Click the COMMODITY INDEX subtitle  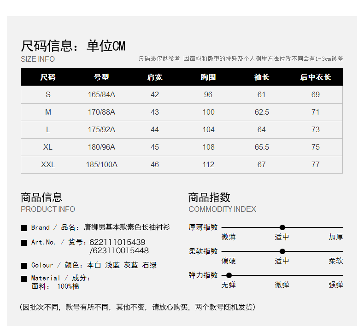click(222, 210)
